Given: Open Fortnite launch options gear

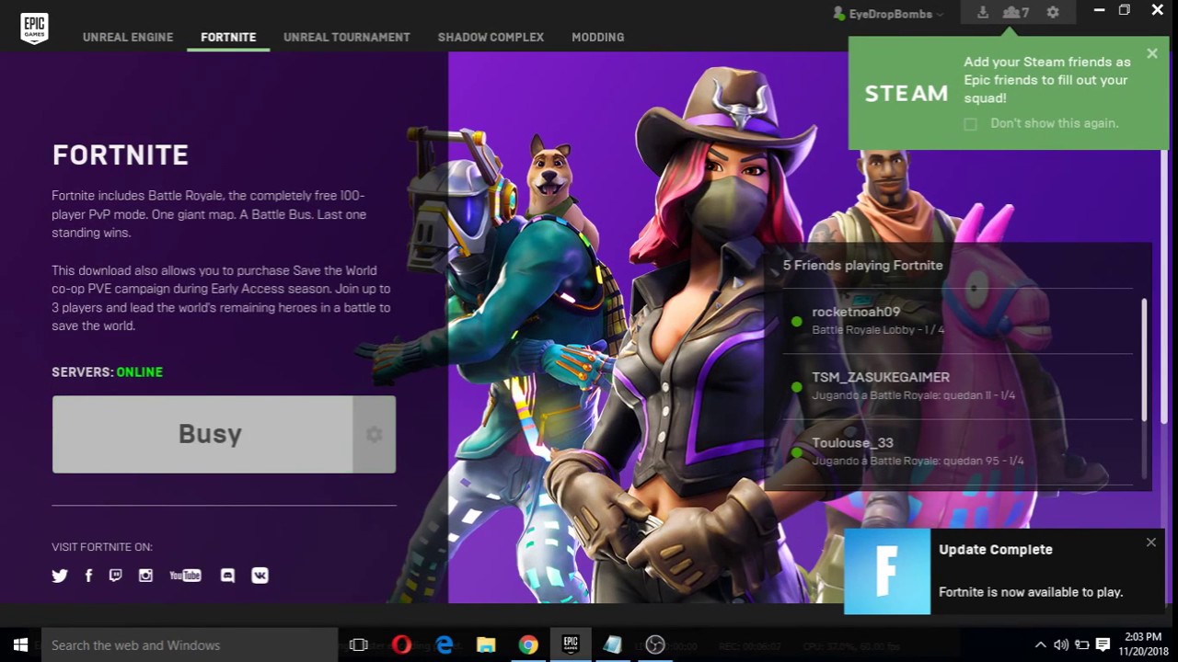Looking at the screenshot, I should click(x=374, y=434).
